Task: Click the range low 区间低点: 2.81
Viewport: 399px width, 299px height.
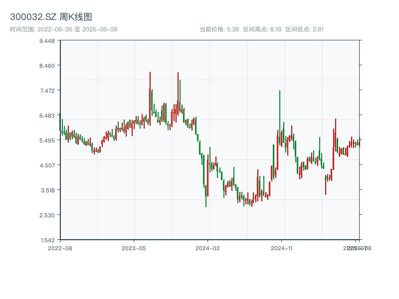Action: click(304, 29)
